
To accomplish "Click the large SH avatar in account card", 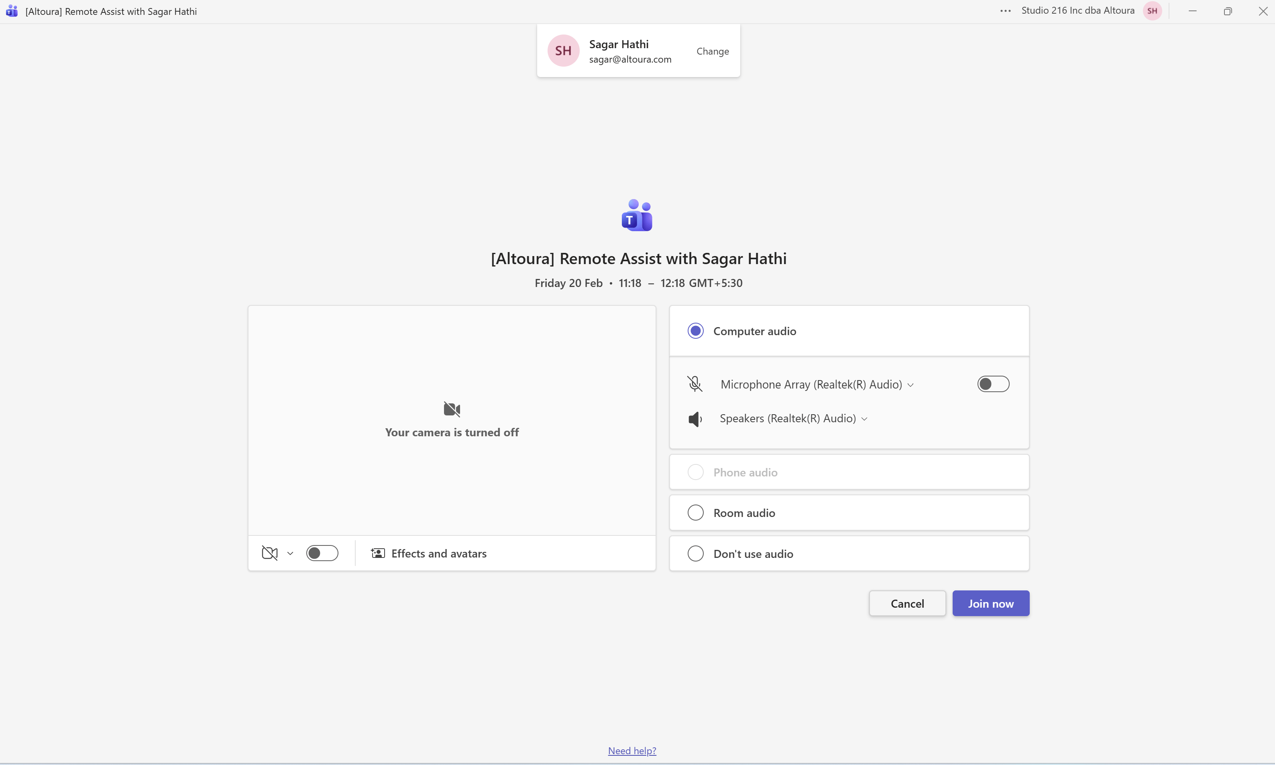I will point(563,51).
